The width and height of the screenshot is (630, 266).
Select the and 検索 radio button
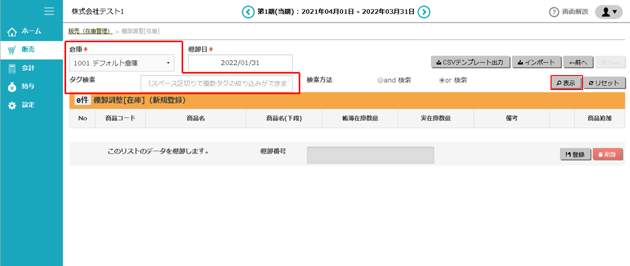click(381, 81)
